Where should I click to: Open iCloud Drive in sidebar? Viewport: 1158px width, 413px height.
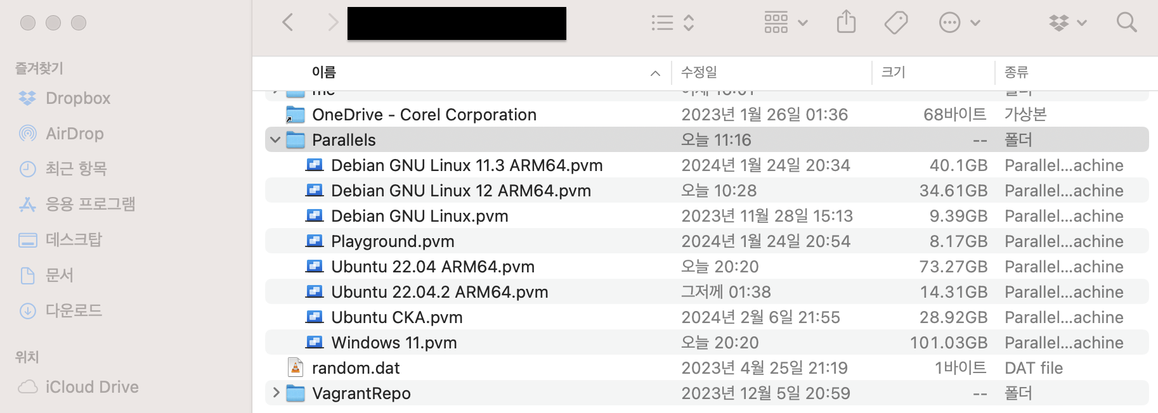tap(91, 387)
